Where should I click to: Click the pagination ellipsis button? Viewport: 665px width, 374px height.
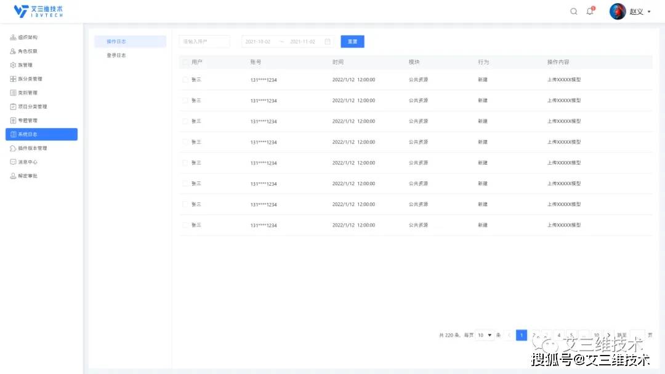coord(584,335)
